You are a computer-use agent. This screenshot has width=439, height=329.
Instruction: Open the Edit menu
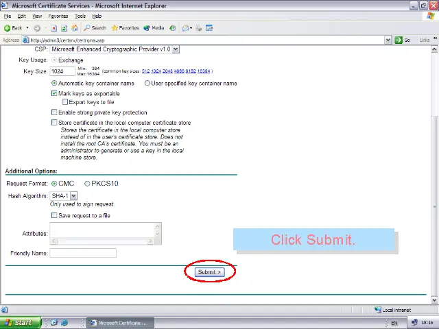(21, 16)
